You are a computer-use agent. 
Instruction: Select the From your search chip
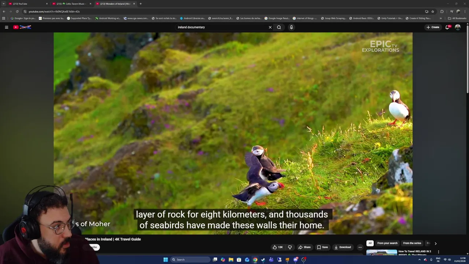click(387, 243)
